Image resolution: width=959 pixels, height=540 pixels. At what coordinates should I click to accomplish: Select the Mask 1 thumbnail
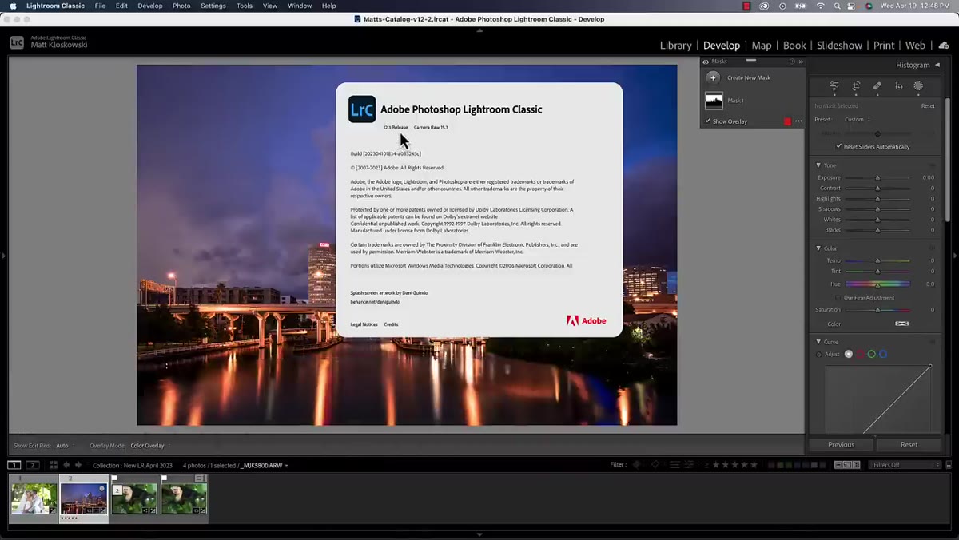(714, 101)
